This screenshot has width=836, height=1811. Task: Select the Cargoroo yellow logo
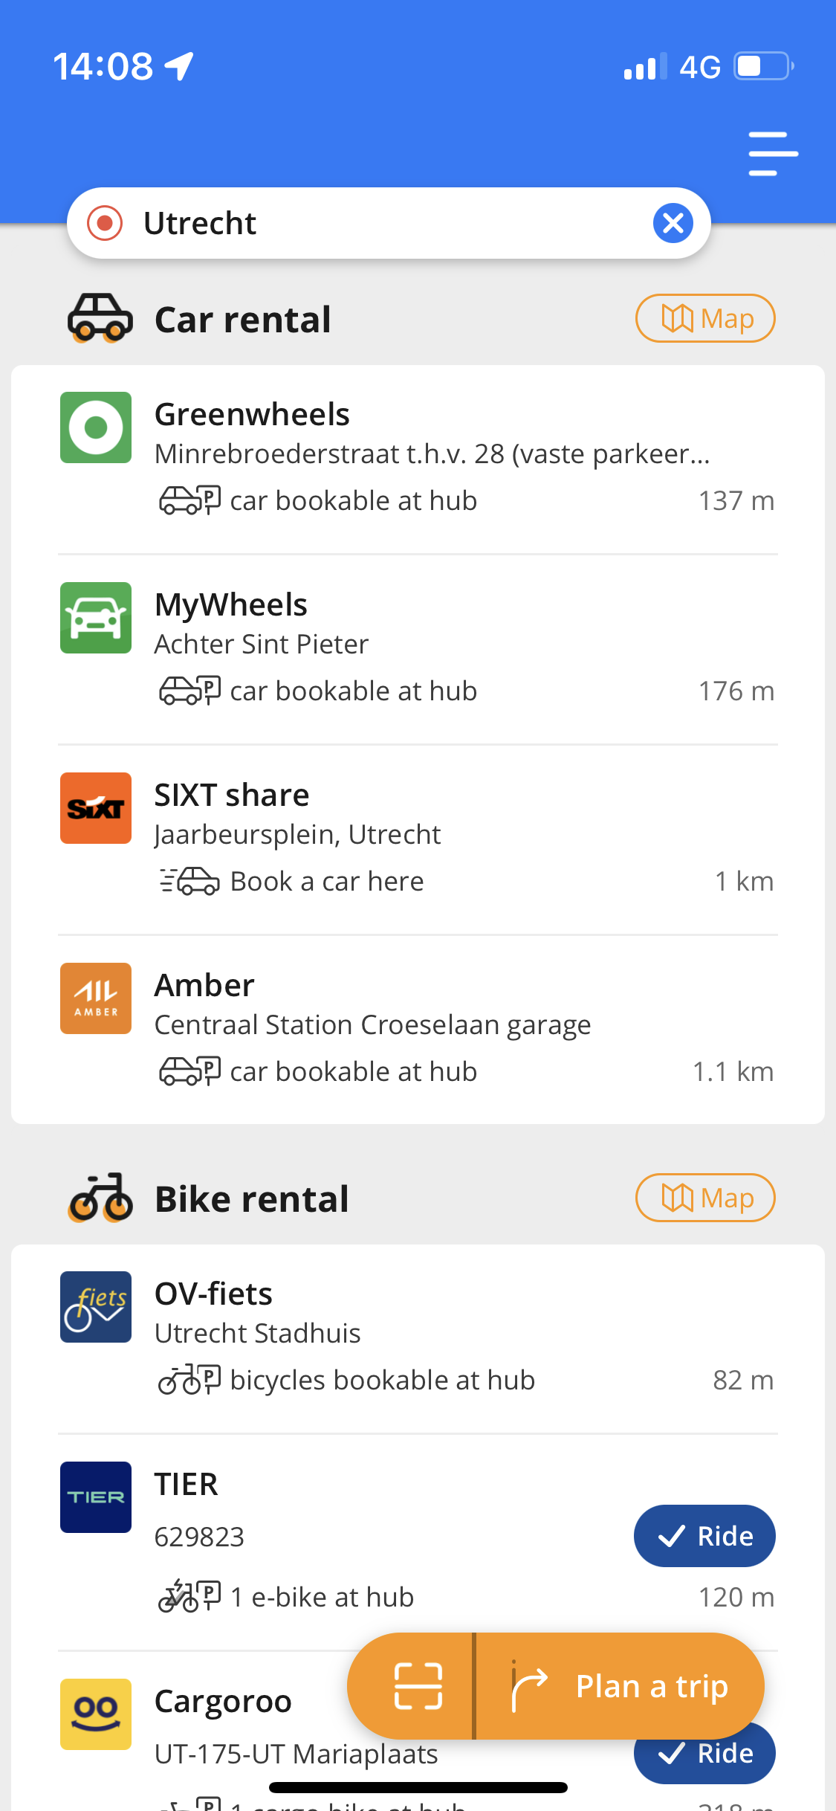[96, 1714]
